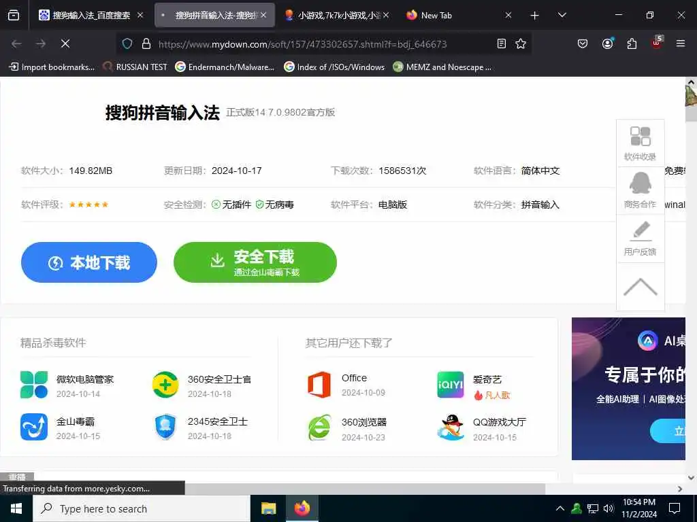
Task: Click the URL address bar
Action: (325, 44)
